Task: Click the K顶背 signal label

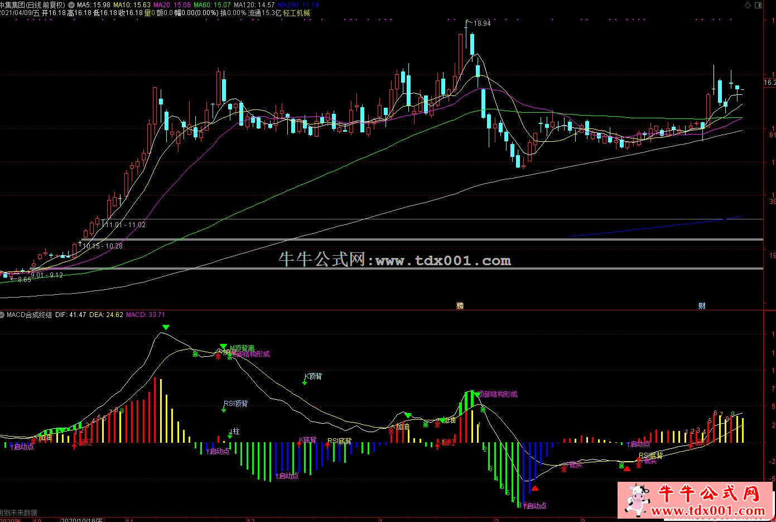Action: pyautogui.click(x=313, y=376)
